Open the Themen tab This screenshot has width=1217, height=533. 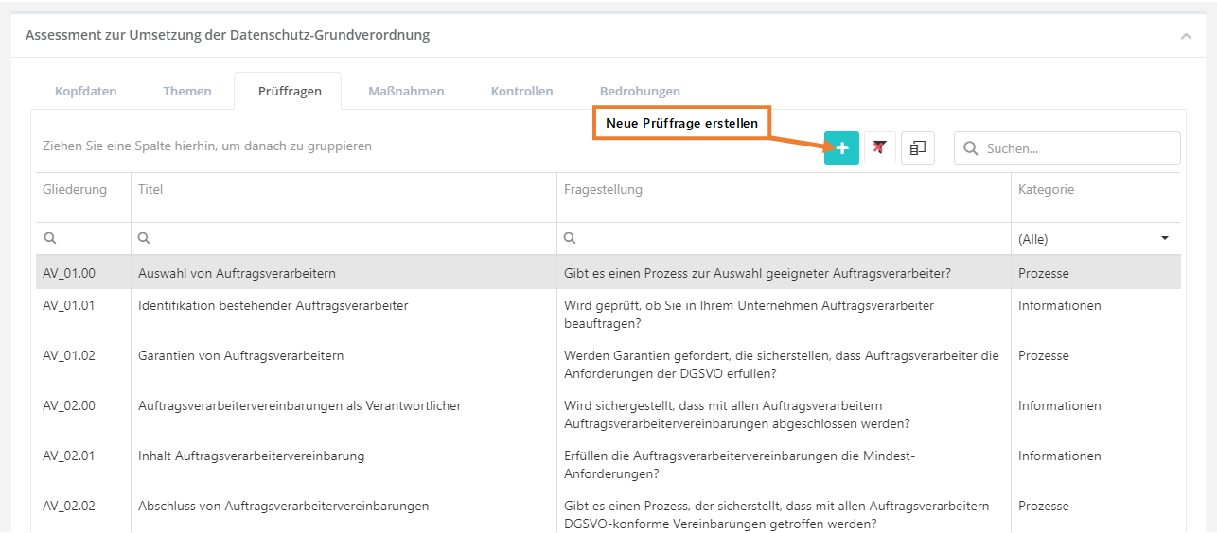187,92
